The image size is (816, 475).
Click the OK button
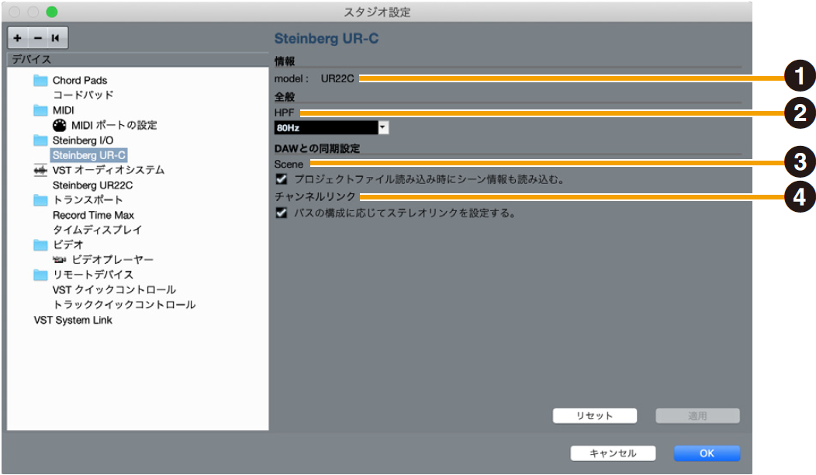pyautogui.click(x=706, y=453)
